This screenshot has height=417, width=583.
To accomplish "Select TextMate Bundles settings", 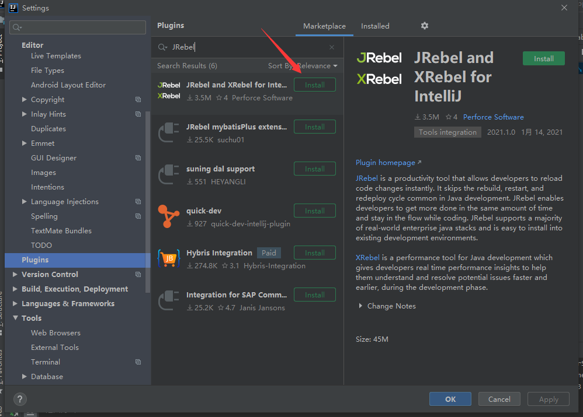I will pos(61,230).
